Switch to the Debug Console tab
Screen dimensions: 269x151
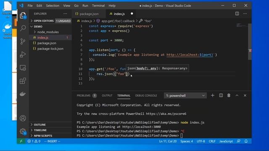pyautogui.click(x=146, y=96)
